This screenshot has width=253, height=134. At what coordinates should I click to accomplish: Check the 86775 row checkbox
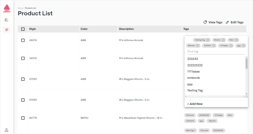pos(23,118)
